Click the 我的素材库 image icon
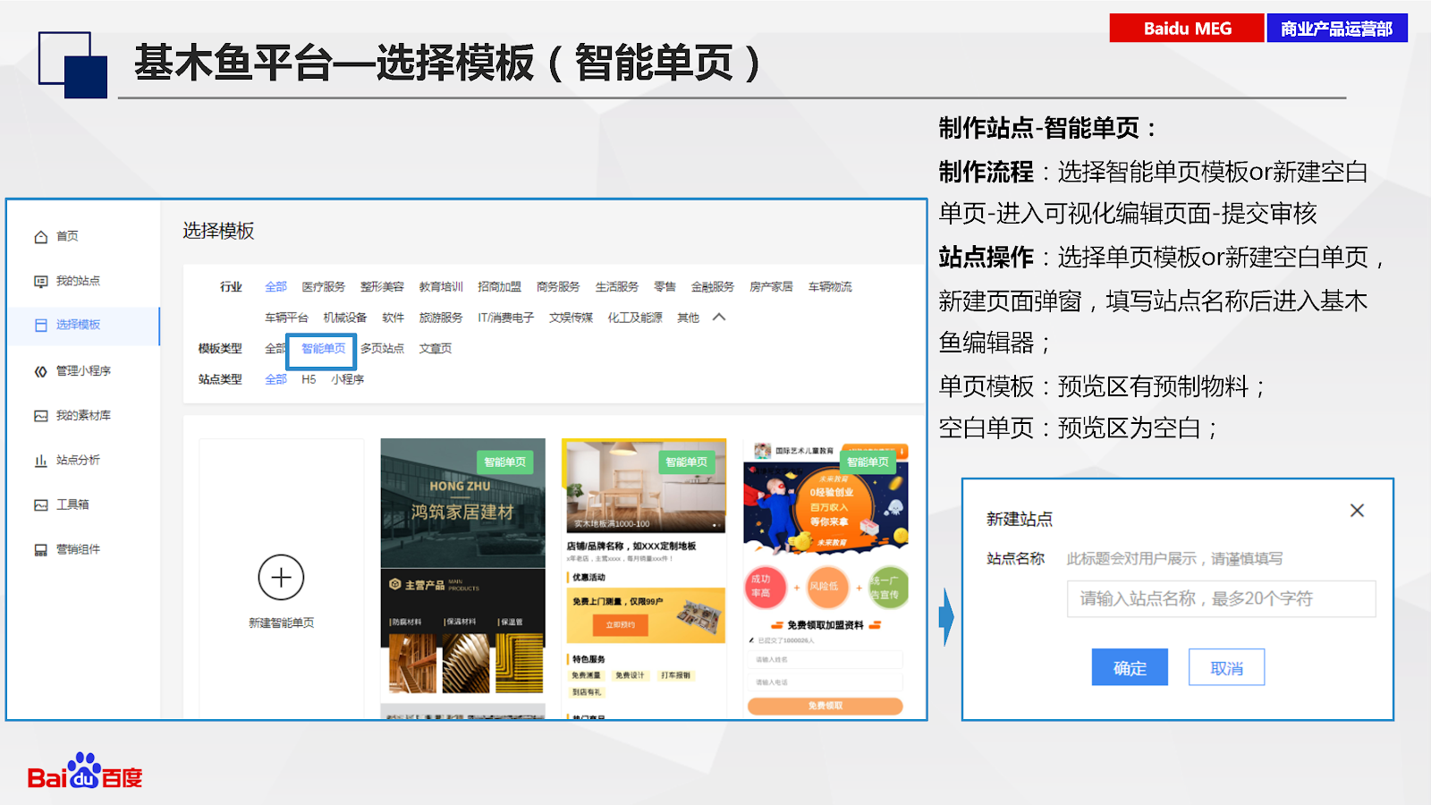The width and height of the screenshot is (1431, 805). (x=41, y=416)
